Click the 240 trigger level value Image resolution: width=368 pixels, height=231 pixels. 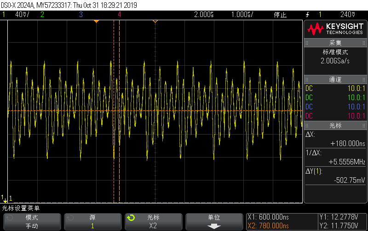point(348,15)
